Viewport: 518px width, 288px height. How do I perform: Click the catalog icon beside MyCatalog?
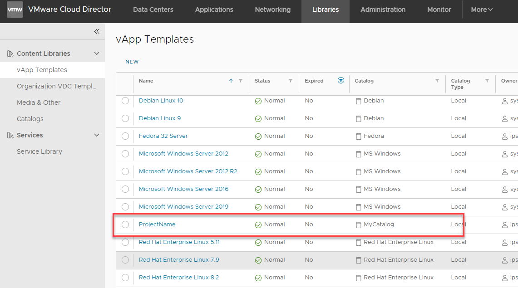359,225
